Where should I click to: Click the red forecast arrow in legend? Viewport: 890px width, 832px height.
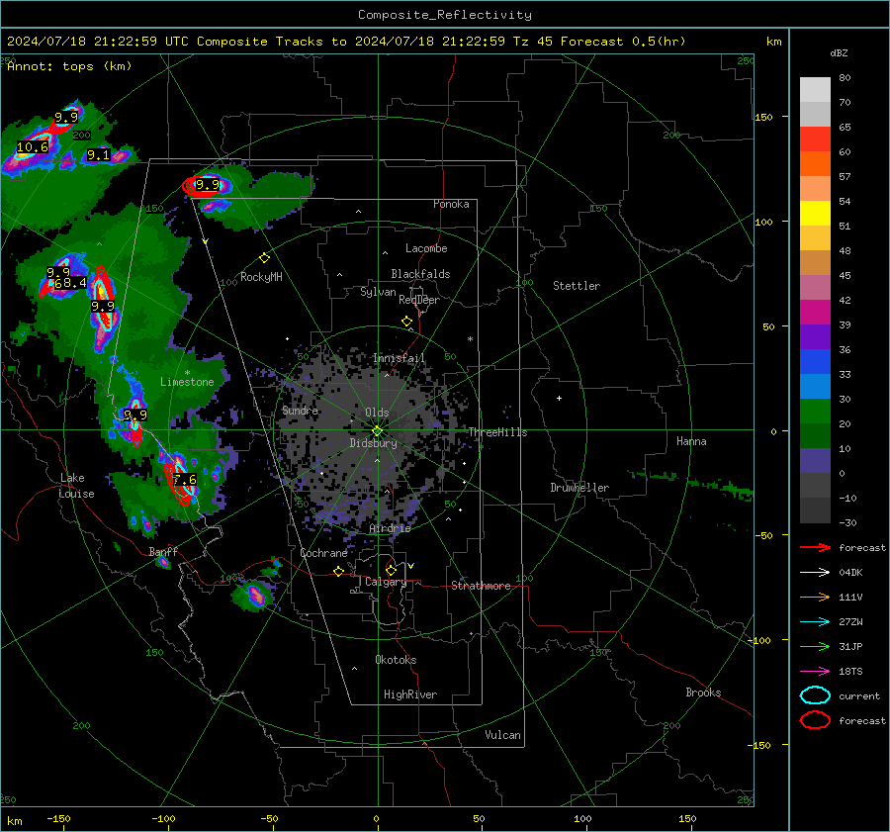[815, 547]
